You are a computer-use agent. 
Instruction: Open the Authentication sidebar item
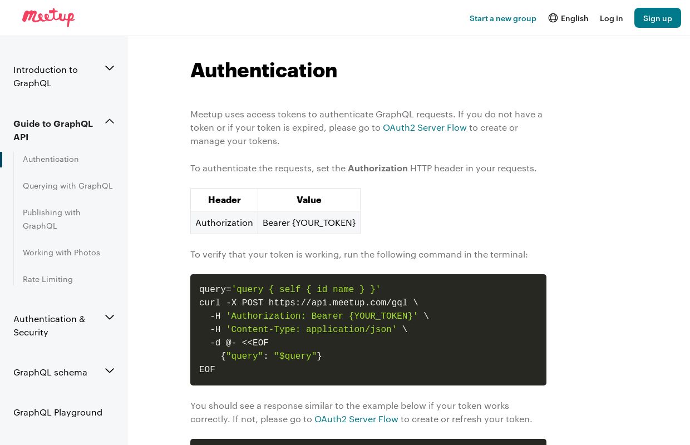[x=51, y=159]
